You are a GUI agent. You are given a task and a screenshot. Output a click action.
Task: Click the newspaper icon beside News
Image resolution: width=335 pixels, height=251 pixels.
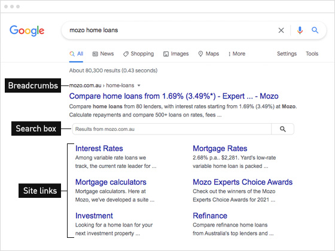point(95,54)
